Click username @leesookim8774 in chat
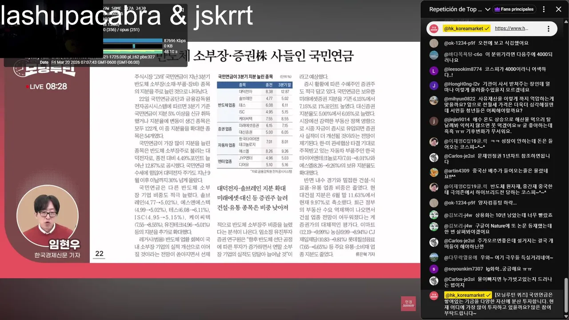Image resolution: width=569 pixels, height=320 pixels. [x=463, y=69]
